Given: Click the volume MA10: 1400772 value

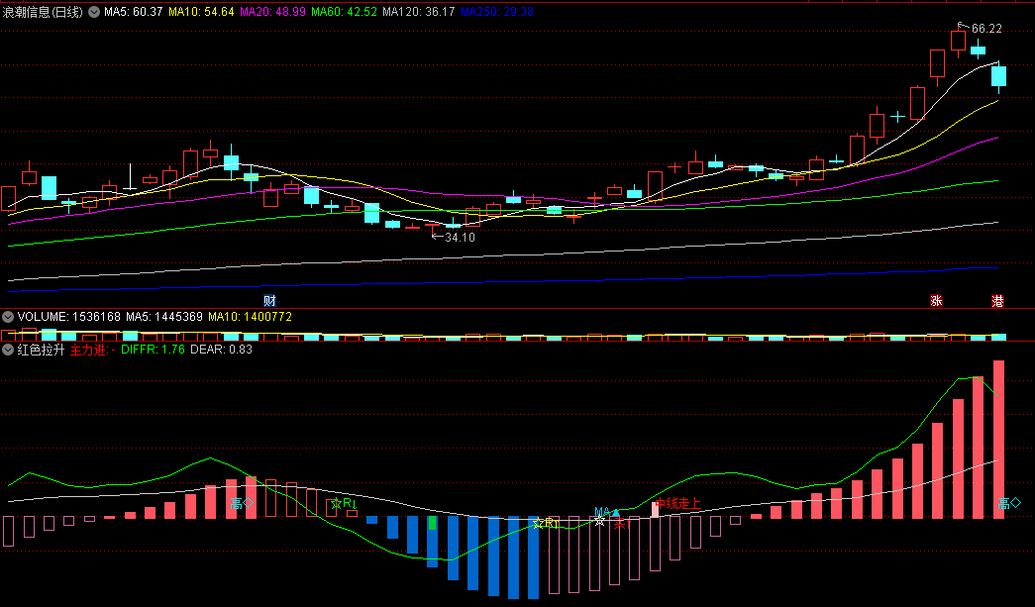Looking at the screenshot, I should (251, 317).
